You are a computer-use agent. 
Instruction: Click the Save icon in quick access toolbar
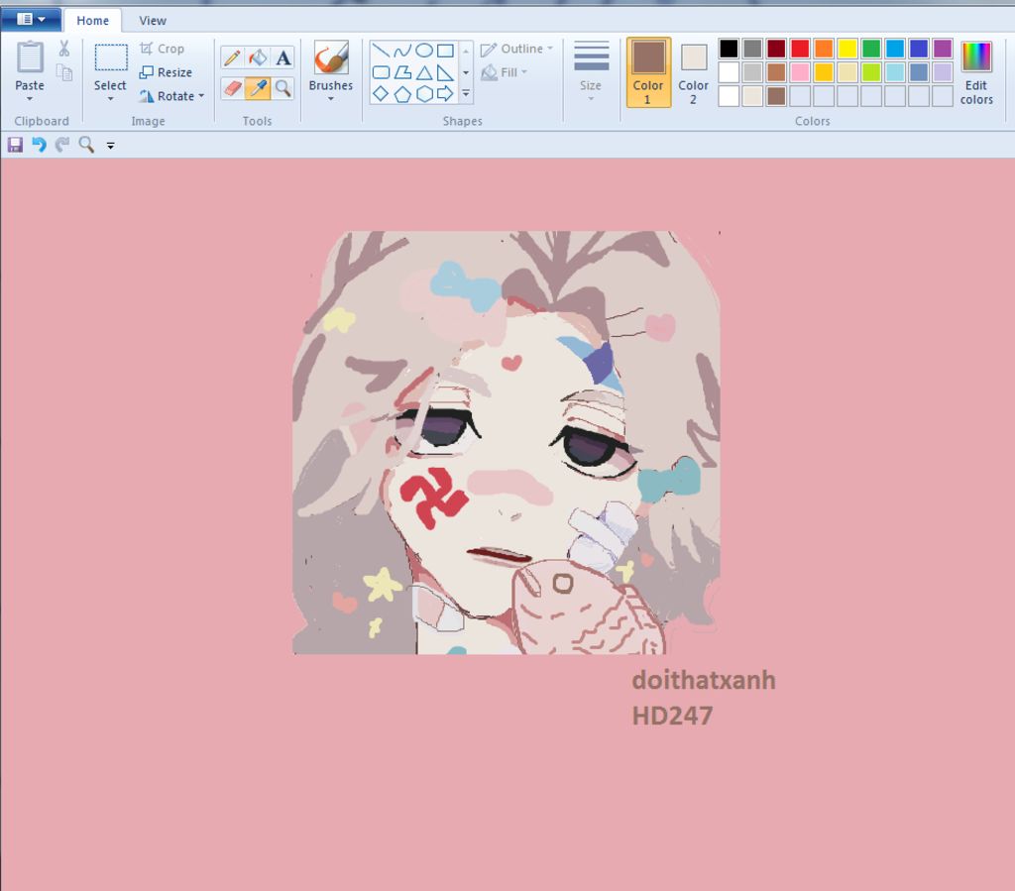click(x=16, y=145)
